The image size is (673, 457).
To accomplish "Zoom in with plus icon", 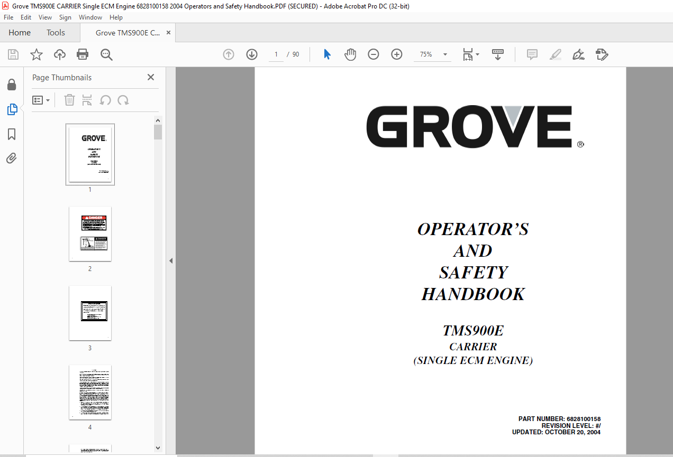I will 397,54.
